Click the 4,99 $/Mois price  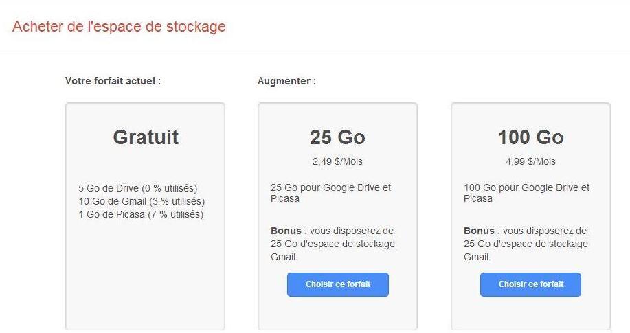(x=530, y=162)
